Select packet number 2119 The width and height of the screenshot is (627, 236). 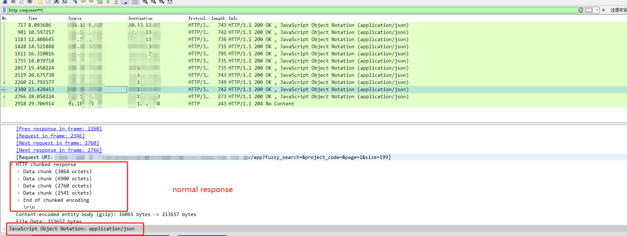314,75
